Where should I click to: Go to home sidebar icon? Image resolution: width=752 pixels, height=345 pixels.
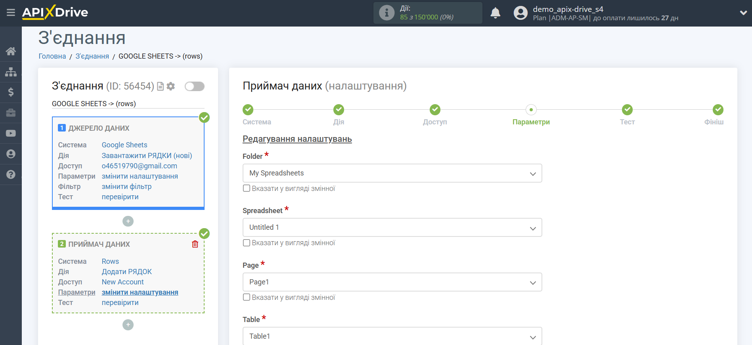pyautogui.click(x=11, y=51)
